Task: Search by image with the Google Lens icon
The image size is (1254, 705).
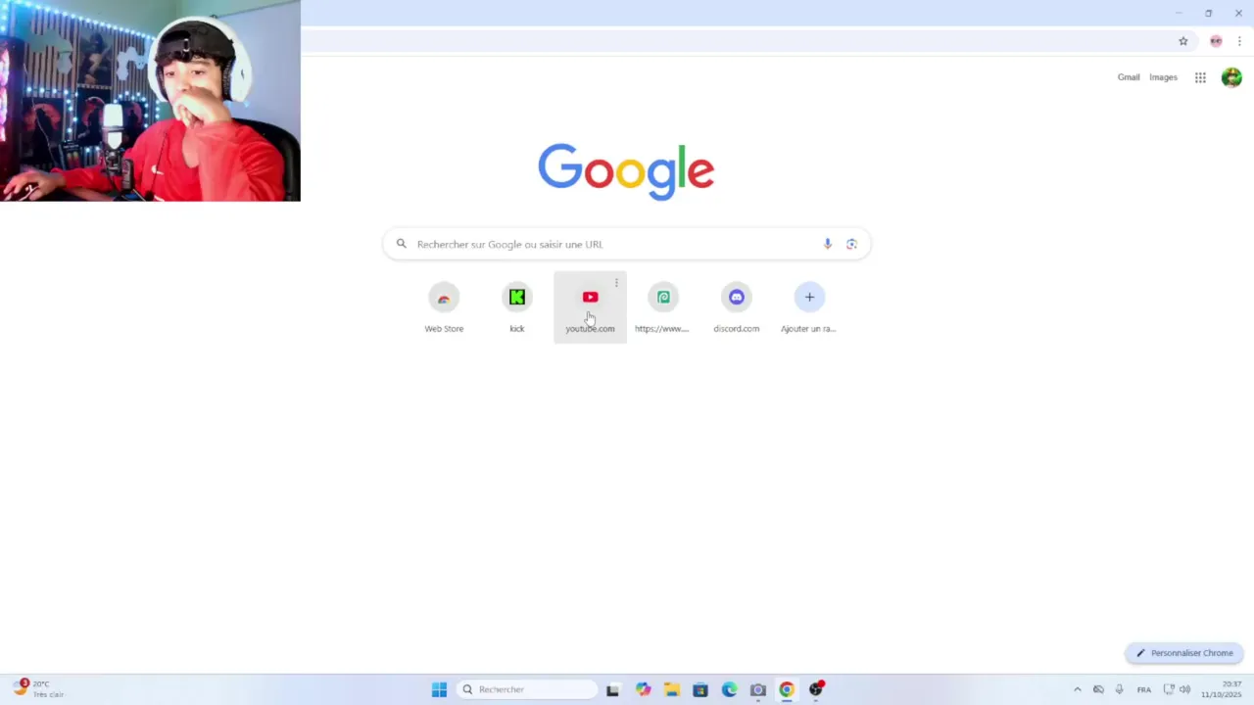Action: point(851,244)
